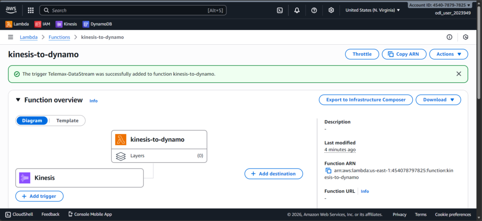Open the Actions dropdown

click(x=448, y=54)
